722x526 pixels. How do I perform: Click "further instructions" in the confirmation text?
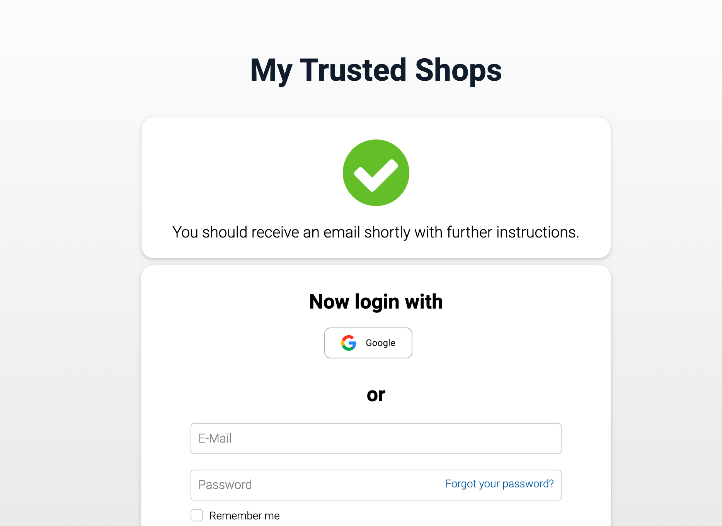coord(513,232)
